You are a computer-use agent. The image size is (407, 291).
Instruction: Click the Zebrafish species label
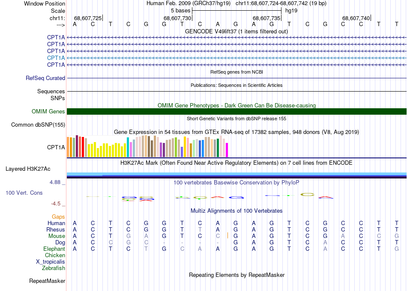(54, 268)
